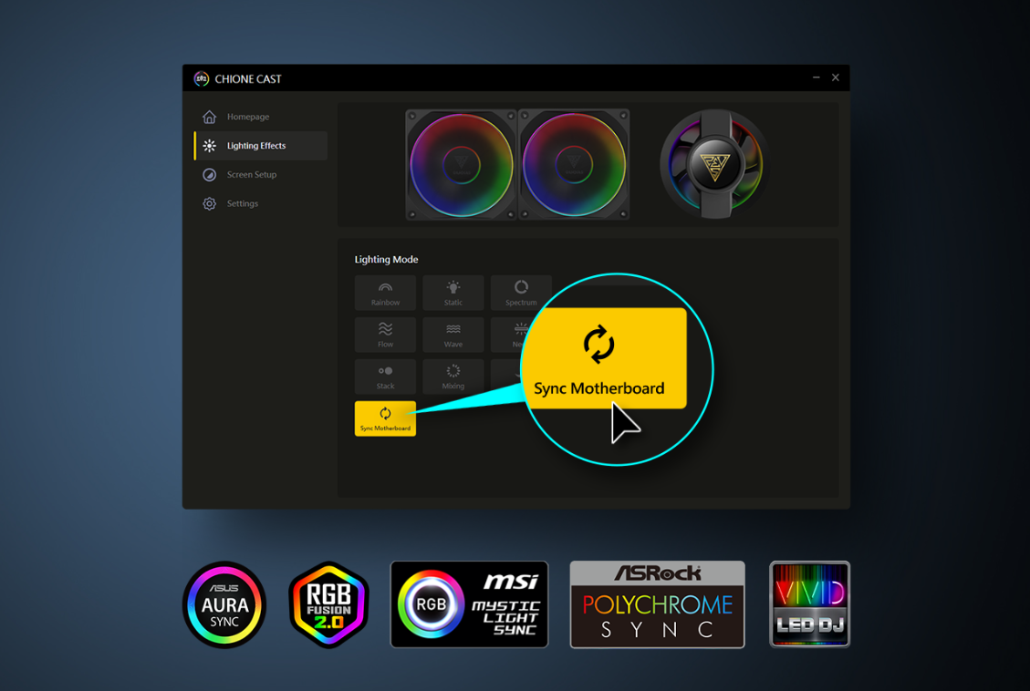Select the Static lighting mode

coord(453,293)
